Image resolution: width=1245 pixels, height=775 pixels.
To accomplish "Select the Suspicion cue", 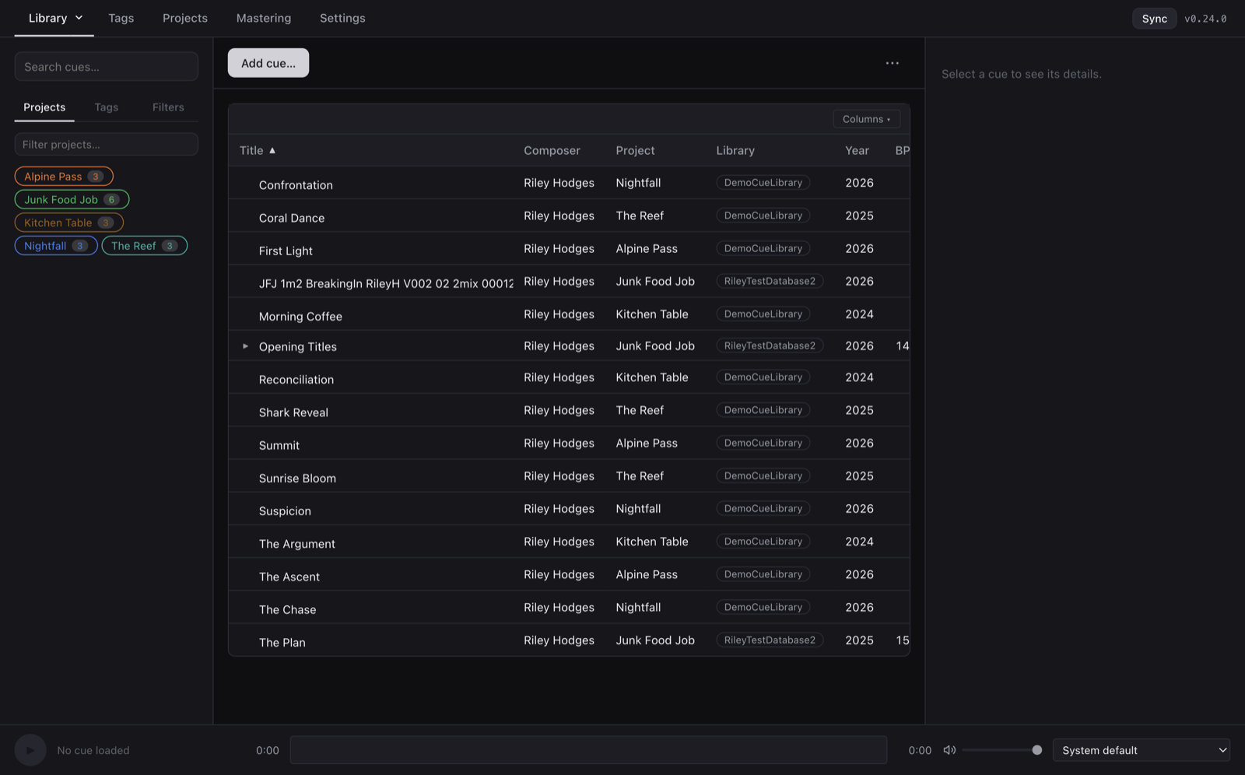I will coord(285,511).
